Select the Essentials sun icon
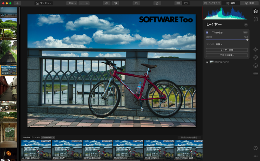Screen dimensions: 260x161 [x=255, y=49]
